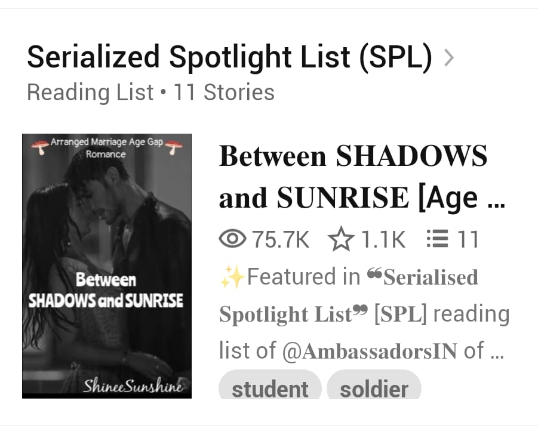Select the soldier tag
The image size is (538, 429).
(x=374, y=388)
